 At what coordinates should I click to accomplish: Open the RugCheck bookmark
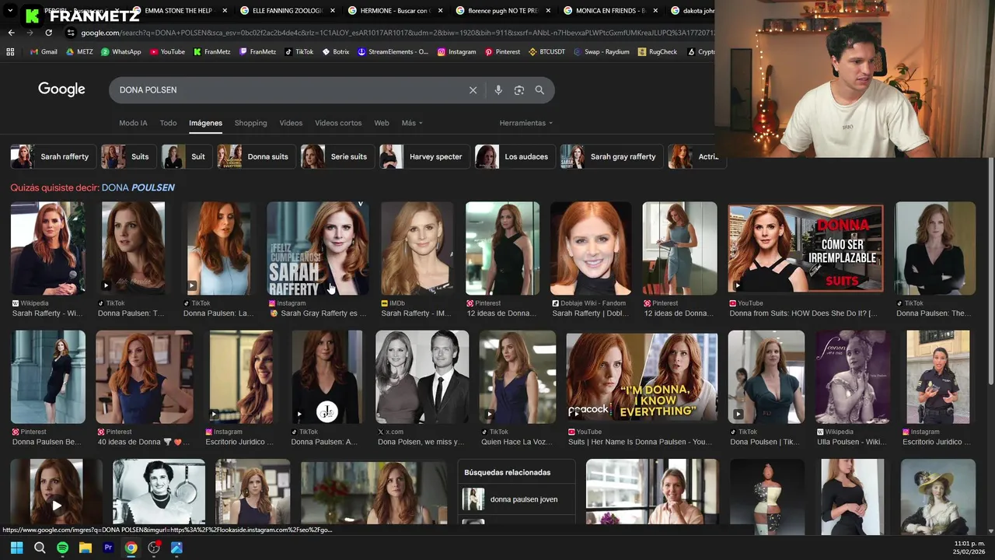[x=657, y=52]
